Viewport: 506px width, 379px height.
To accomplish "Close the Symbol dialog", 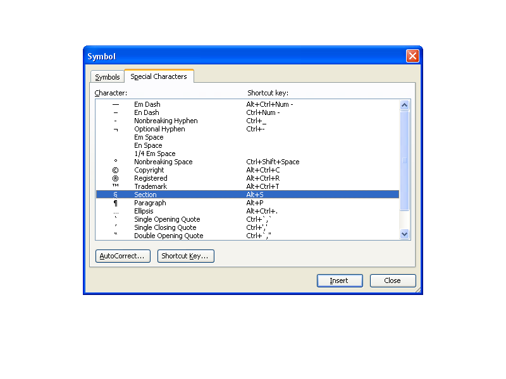I will [x=393, y=280].
